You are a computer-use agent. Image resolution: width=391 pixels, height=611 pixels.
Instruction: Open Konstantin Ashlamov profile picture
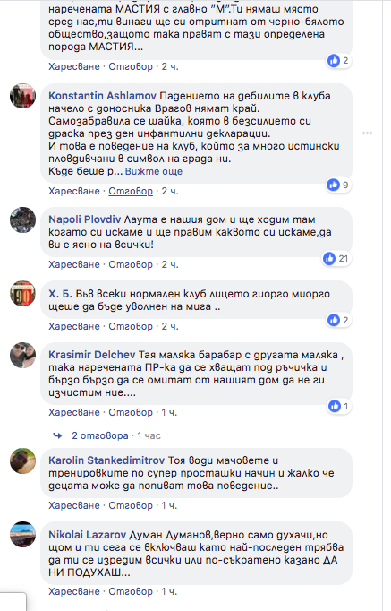pos(22,96)
